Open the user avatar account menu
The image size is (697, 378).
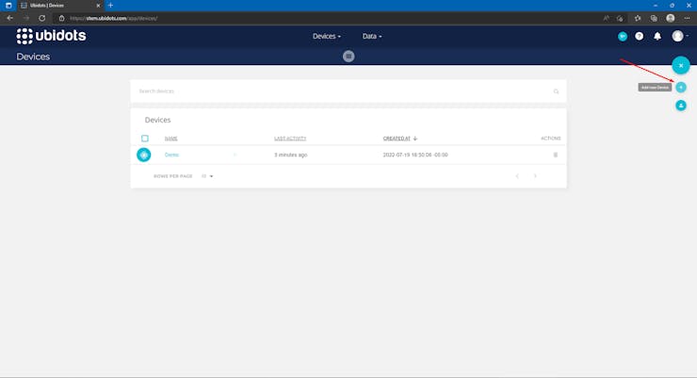coord(679,36)
